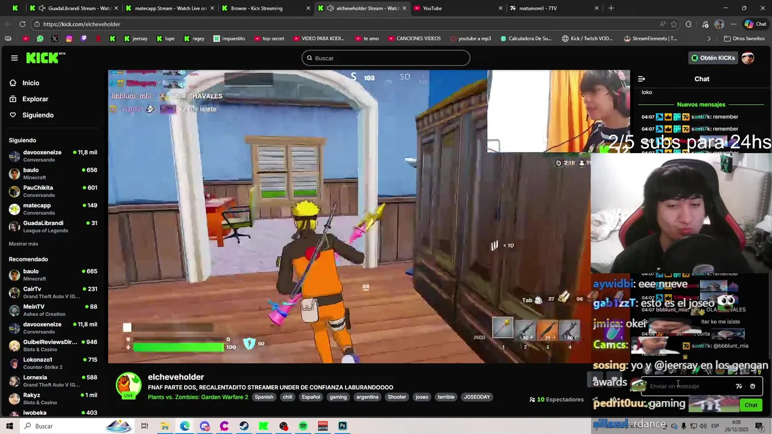The height and width of the screenshot is (434, 772).
Task: Click elcheveholder channel name
Action: coord(176,377)
